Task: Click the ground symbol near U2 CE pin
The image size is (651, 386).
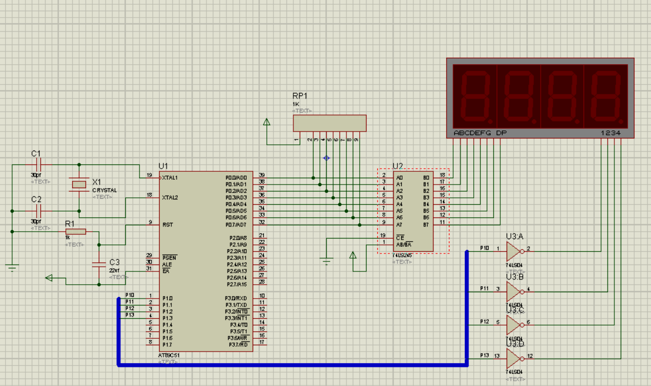Action: (x=327, y=260)
